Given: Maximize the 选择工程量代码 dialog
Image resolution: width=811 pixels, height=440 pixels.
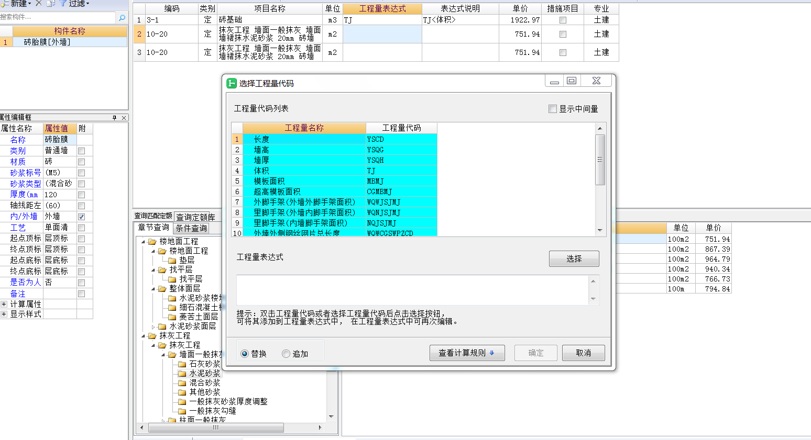Looking at the screenshot, I should pos(572,81).
